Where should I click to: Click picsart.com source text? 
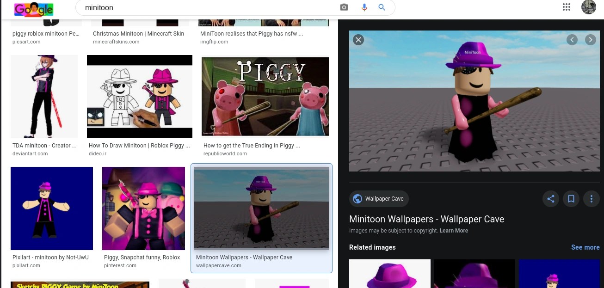(26, 42)
